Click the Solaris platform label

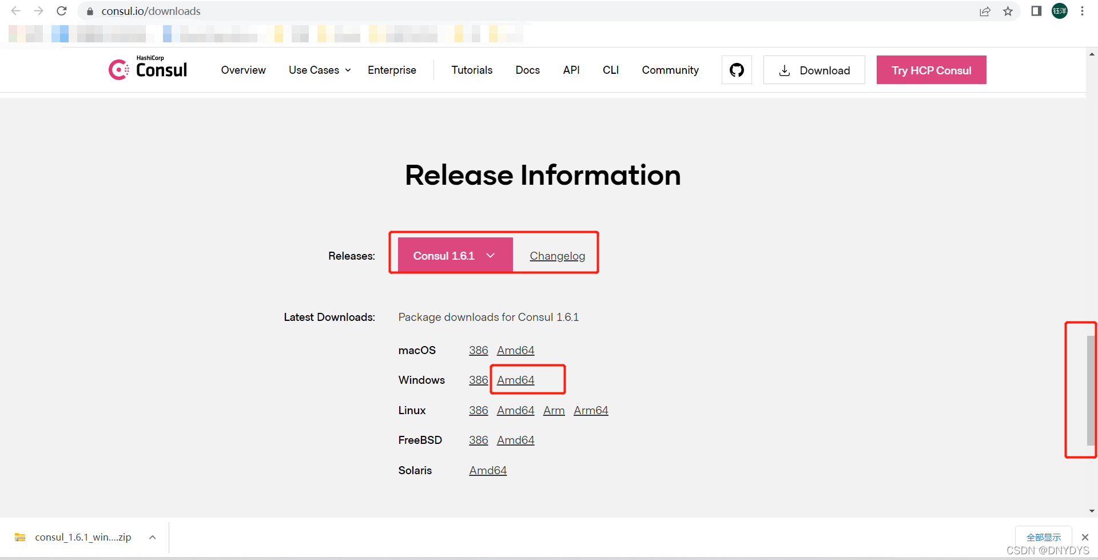(415, 470)
